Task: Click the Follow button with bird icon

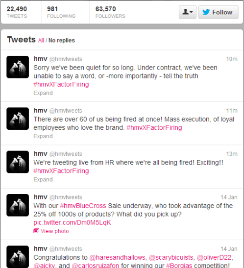Action: [x=218, y=12]
